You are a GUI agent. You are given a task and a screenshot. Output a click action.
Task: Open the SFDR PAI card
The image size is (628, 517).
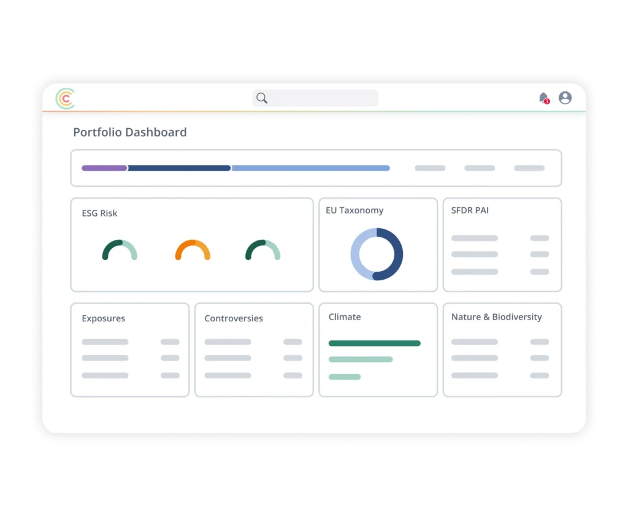click(502, 245)
